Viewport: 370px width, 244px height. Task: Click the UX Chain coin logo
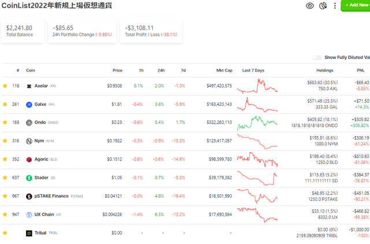pos(28,215)
